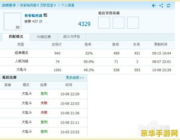Click 被赞 457 次 text

[33, 21]
